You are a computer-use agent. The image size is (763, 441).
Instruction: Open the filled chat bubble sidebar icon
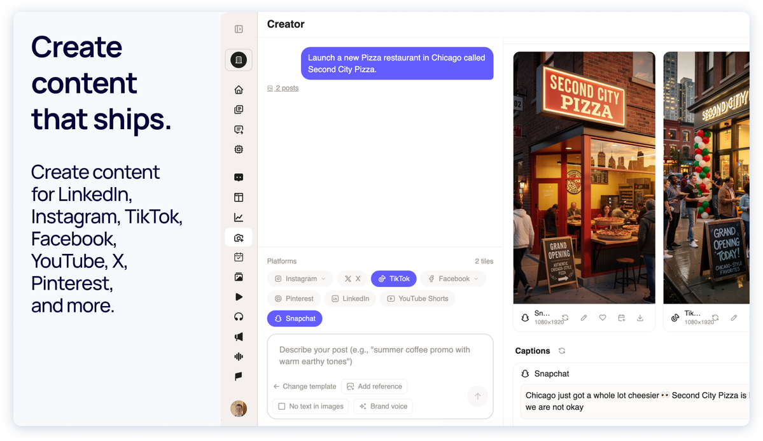[239, 177]
